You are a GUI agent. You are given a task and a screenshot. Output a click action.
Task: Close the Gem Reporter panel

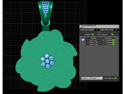[x=118, y=26]
